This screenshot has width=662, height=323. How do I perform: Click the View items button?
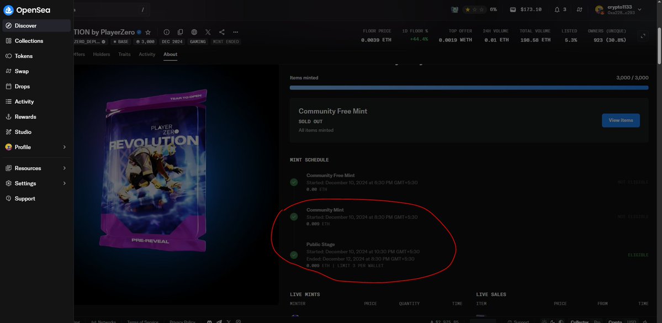point(621,120)
